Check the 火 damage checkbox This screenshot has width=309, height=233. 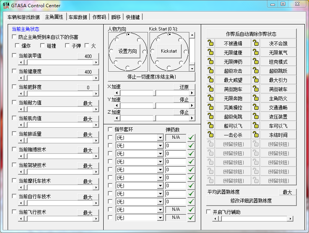coord(87,46)
